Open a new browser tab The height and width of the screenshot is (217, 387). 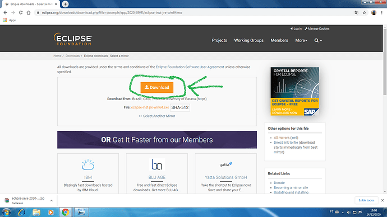pos(65,4)
